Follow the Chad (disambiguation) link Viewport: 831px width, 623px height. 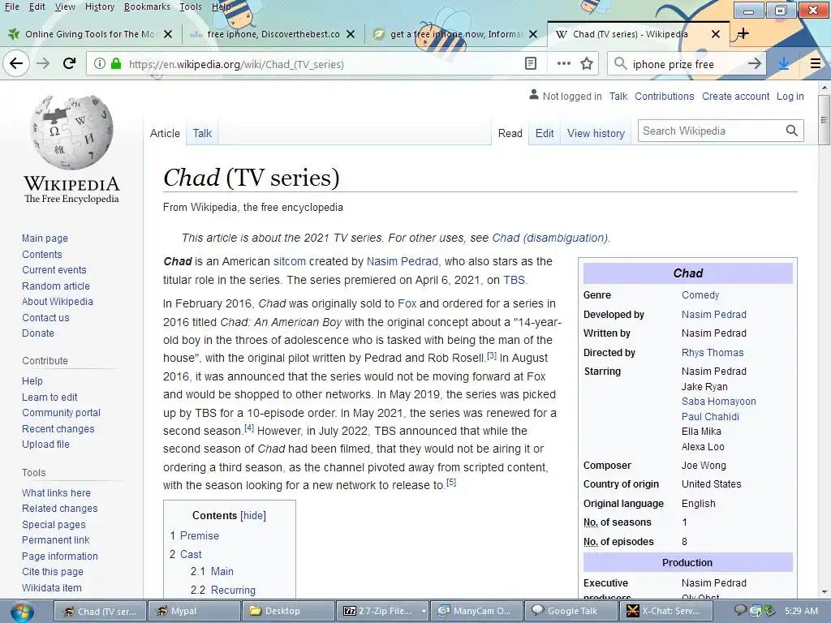click(549, 238)
